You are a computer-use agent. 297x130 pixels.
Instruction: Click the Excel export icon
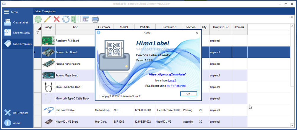click(75, 19)
